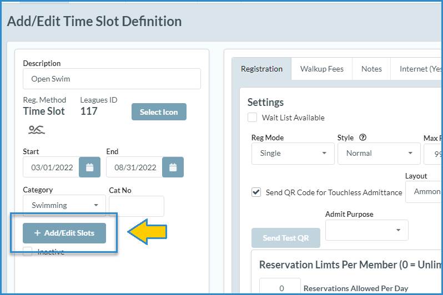Open the Style dropdown set to Normal

pyautogui.click(x=379, y=154)
